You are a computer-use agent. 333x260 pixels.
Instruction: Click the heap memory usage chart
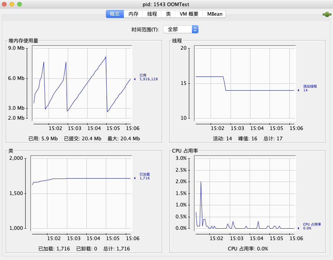[82, 83]
